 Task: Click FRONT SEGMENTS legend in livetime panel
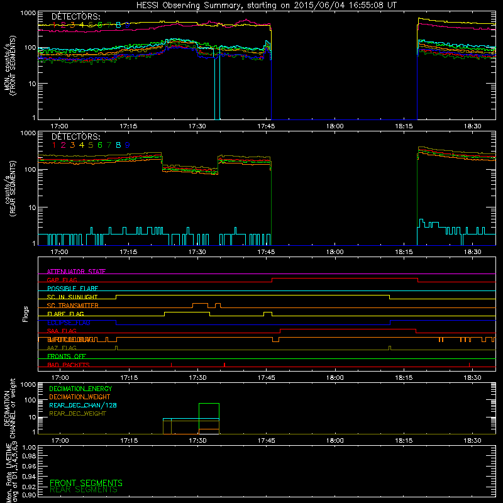pos(86,483)
